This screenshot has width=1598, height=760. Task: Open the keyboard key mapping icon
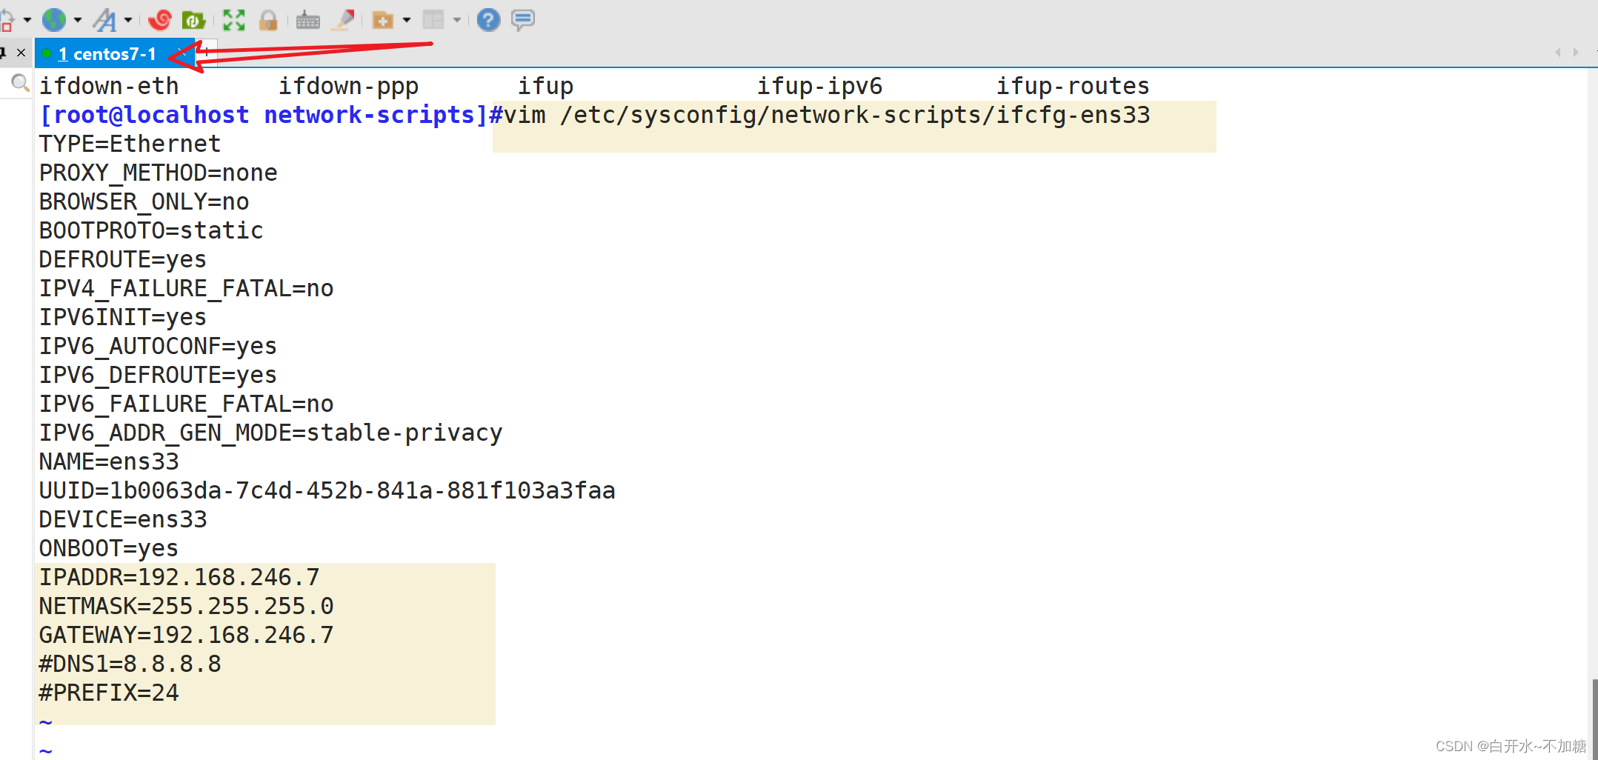[x=308, y=21]
